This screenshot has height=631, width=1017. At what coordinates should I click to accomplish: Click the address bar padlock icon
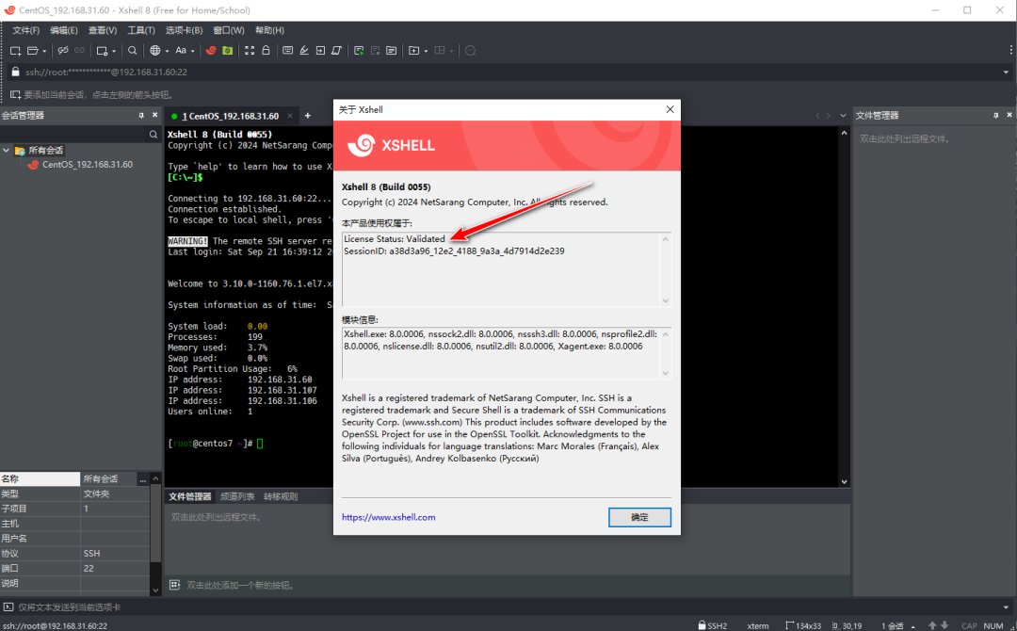(16, 72)
